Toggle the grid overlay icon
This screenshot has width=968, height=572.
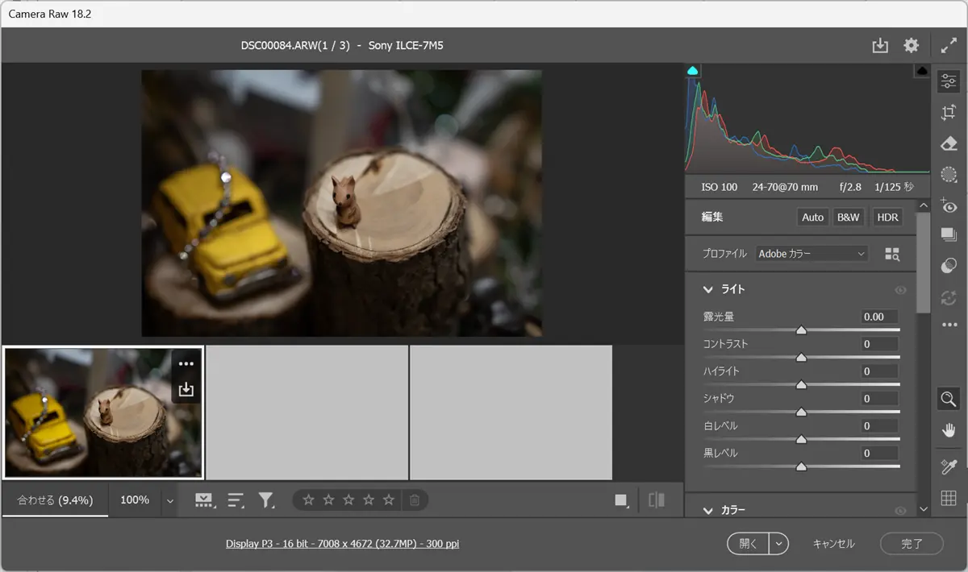click(x=949, y=498)
